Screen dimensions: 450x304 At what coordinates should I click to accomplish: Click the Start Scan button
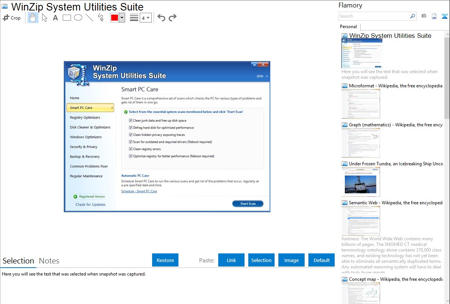click(x=248, y=204)
